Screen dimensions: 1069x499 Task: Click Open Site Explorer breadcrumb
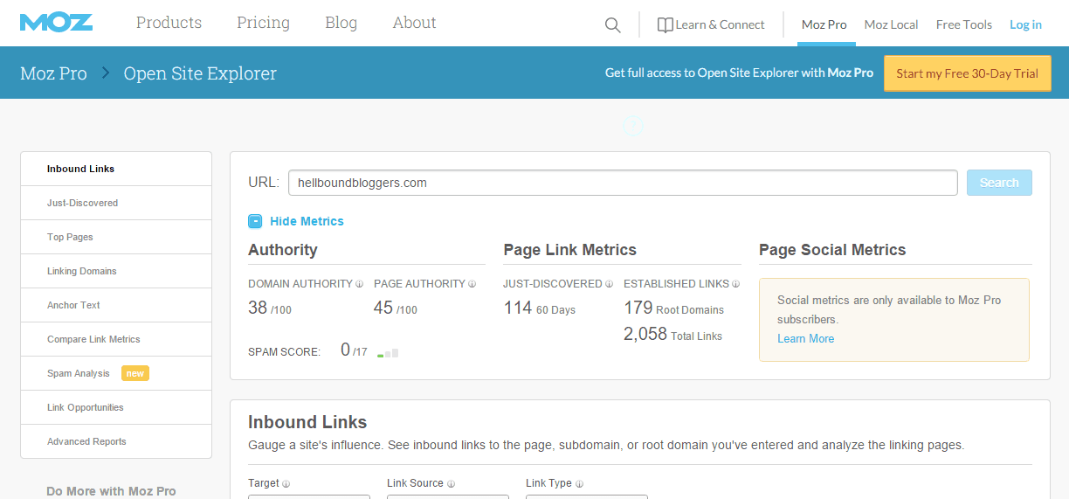[200, 73]
